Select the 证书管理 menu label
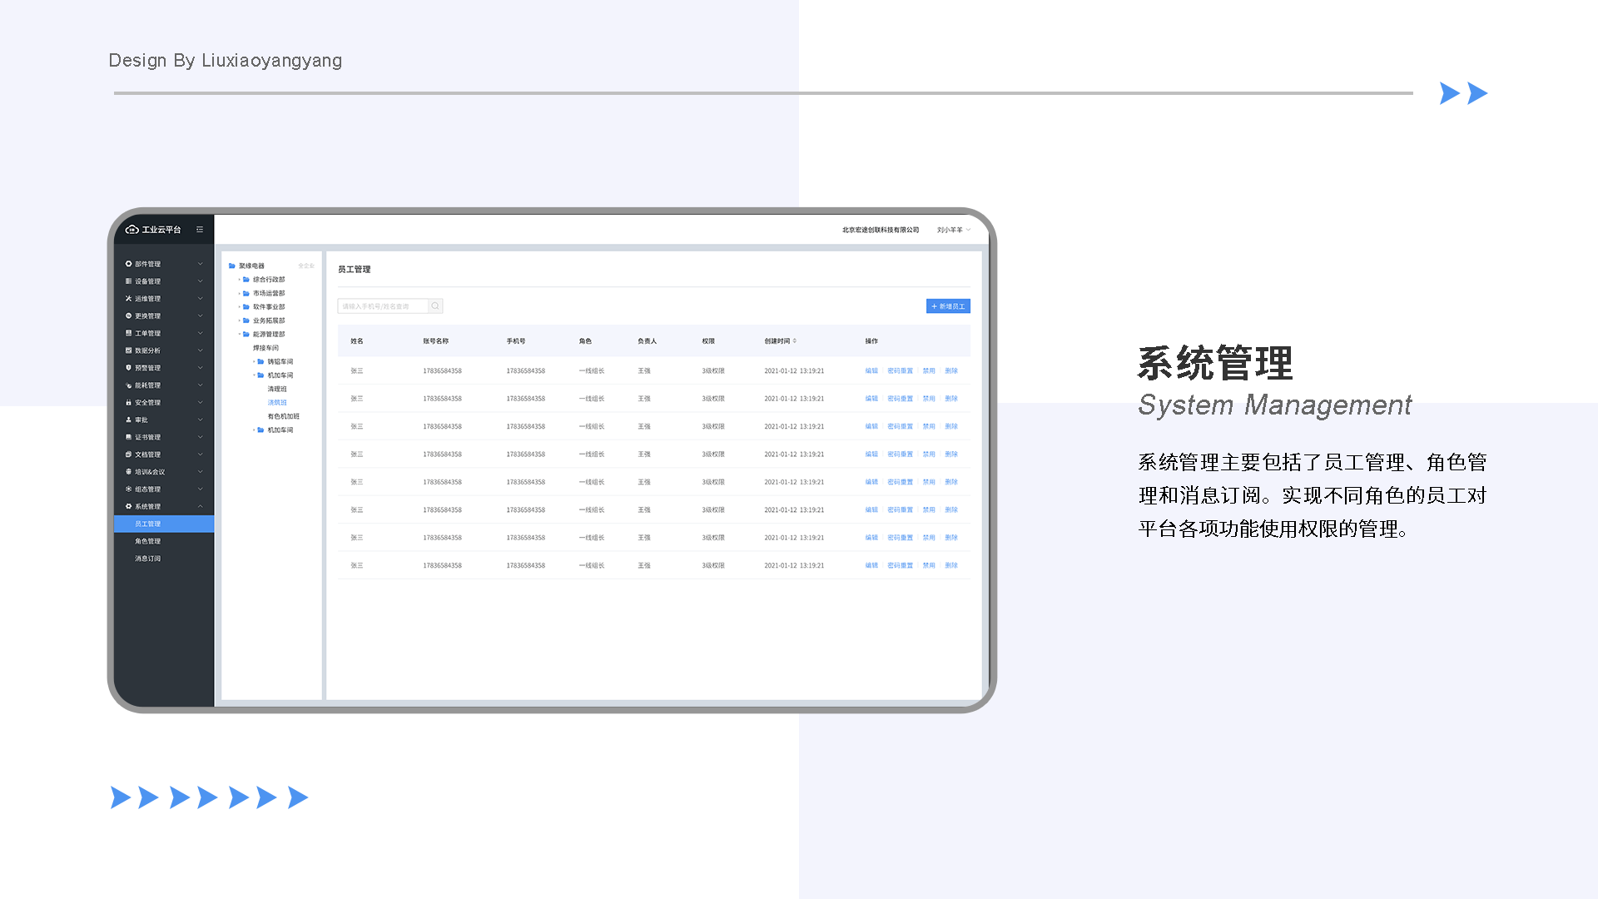The image size is (1598, 899). (x=148, y=437)
